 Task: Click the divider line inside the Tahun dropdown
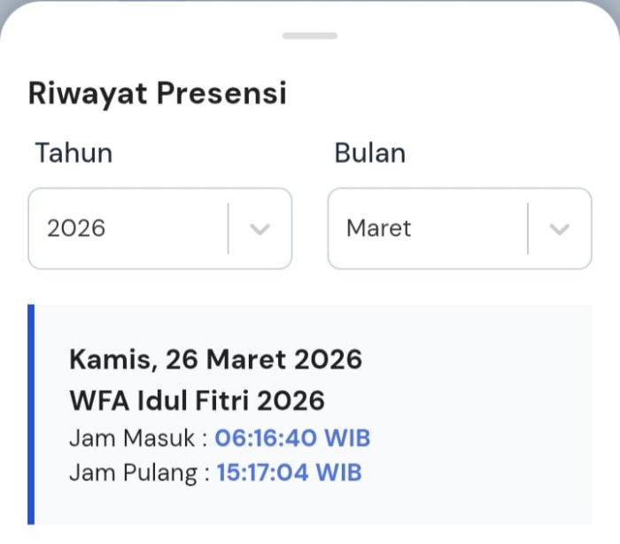click(229, 229)
